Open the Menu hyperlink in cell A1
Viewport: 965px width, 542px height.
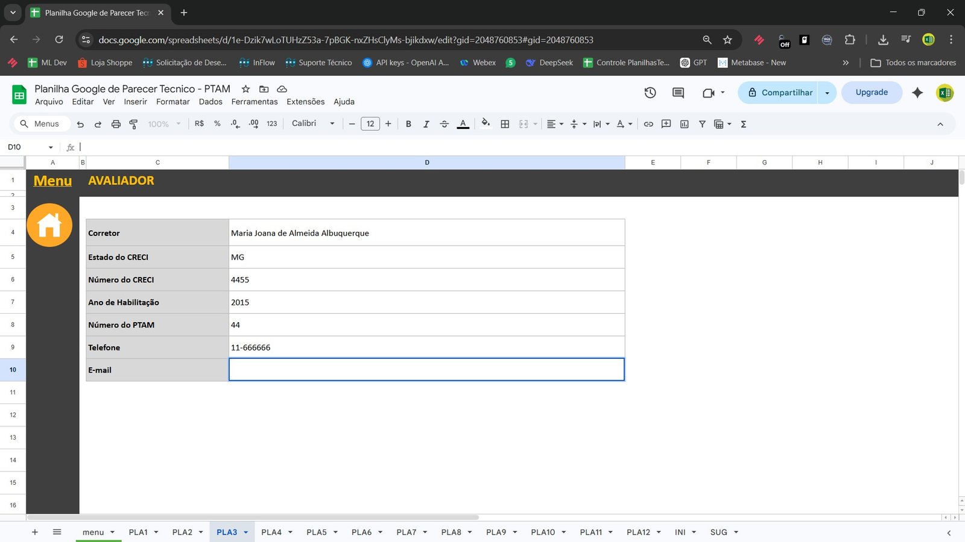coord(52,181)
